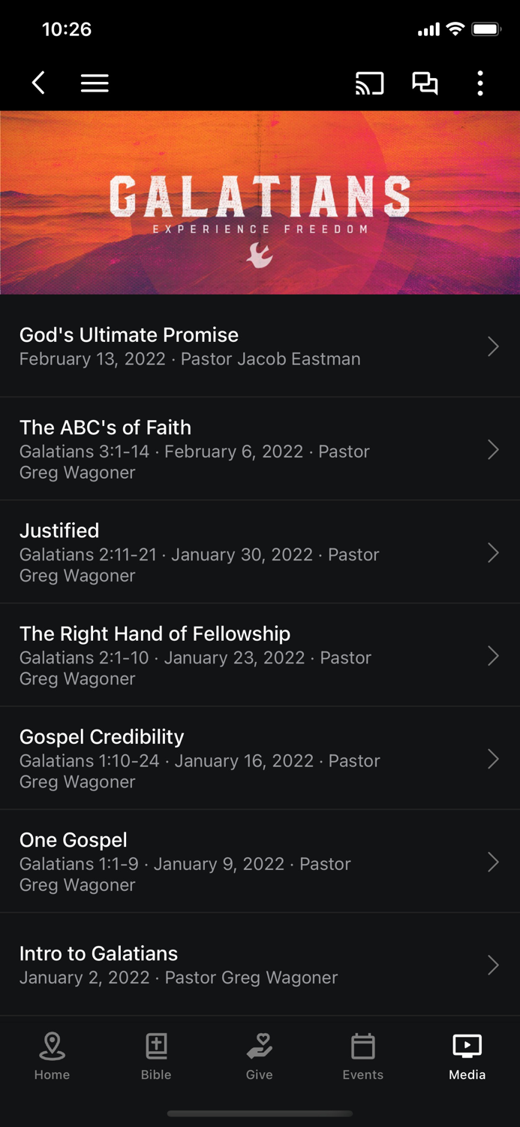Select the Media play icon at bottom right
The height and width of the screenshot is (1127, 520).
[x=466, y=1056]
